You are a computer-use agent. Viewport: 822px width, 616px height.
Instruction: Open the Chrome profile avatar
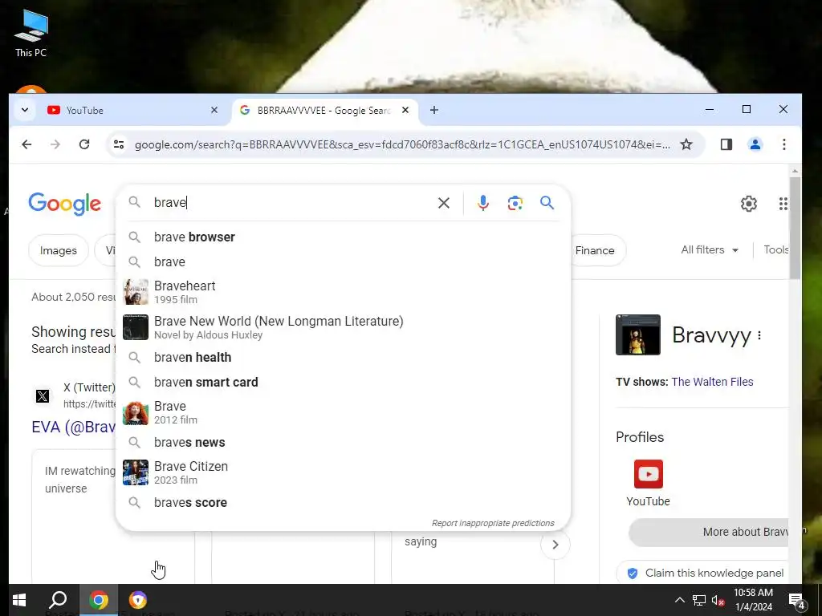(755, 144)
